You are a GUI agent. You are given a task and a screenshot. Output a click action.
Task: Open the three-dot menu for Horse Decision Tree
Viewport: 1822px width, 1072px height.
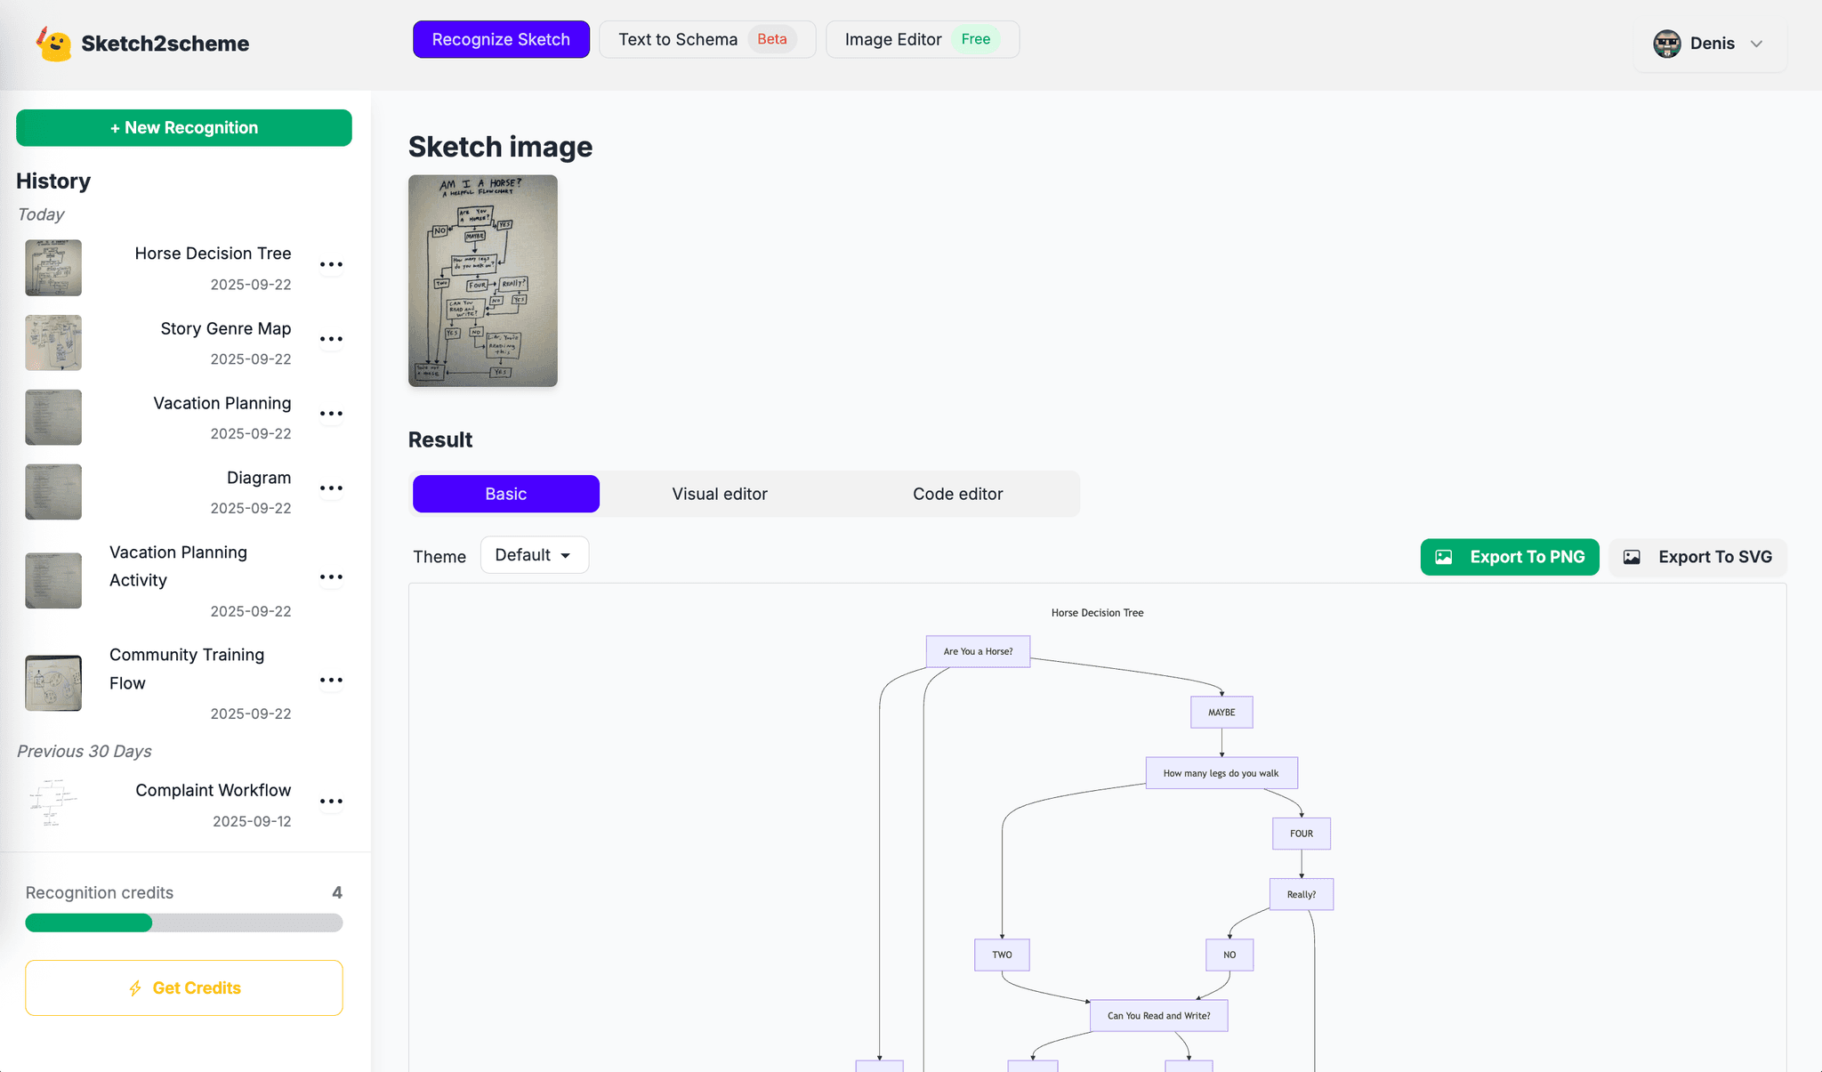[331, 264]
